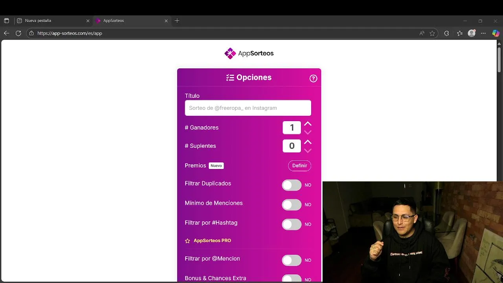Click the Mínimo de Menciones label
Image resolution: width=503 pixels, height=283 pixels.
click(x=214, y=203)
